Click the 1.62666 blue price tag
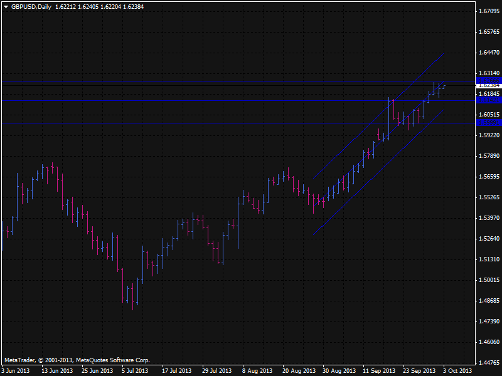Screen dimensions: 502x376 [x=488, y=80]
